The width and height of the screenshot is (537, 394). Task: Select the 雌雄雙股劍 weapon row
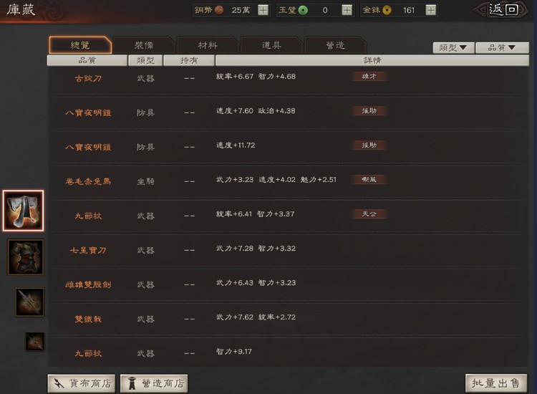(288, 284)
